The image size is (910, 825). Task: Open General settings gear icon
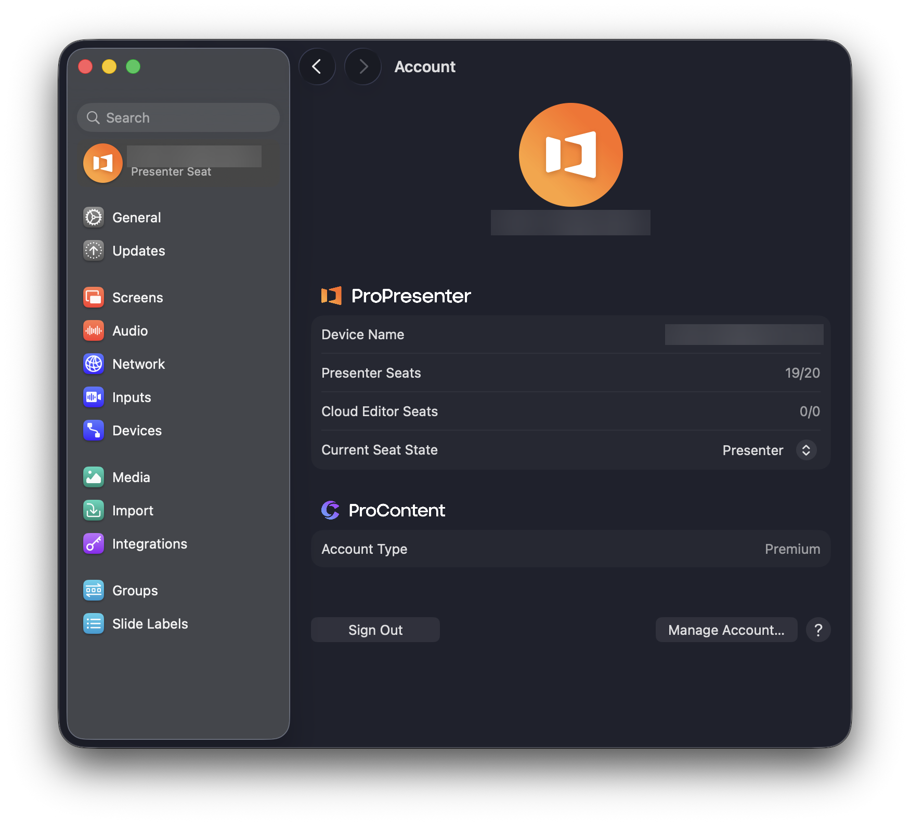coord(94,217)
